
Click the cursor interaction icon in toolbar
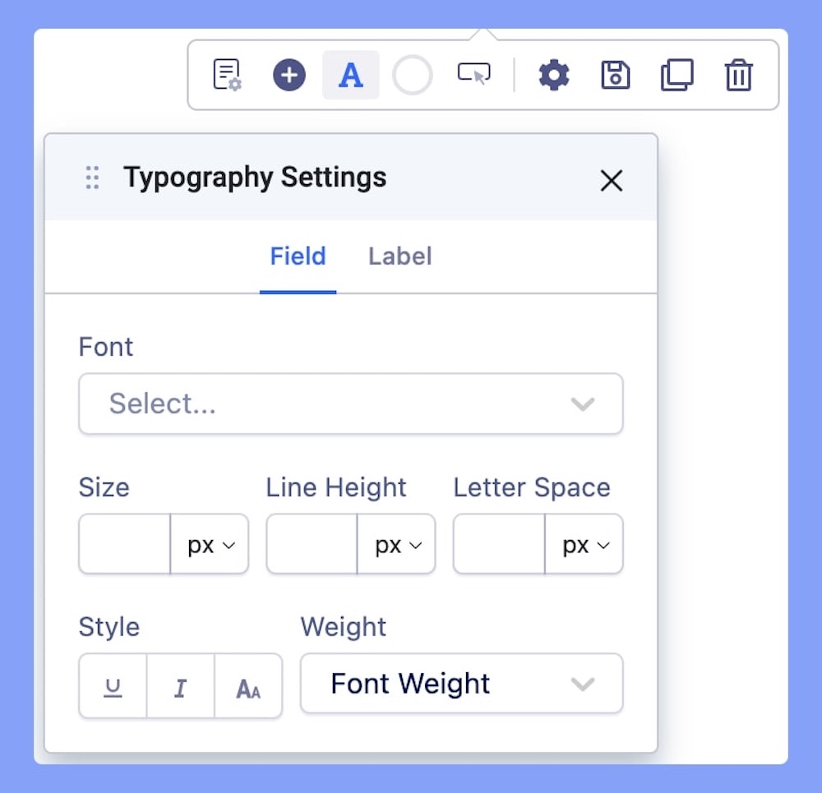tap(473, 75)
